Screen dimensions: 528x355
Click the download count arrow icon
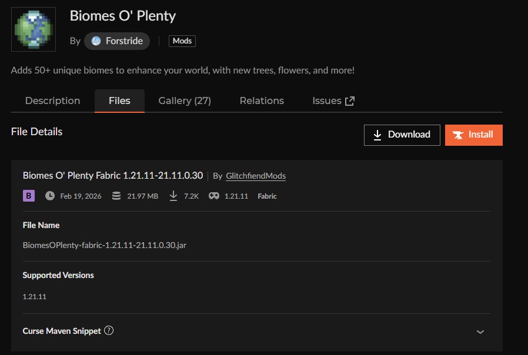pyautogui.click(x=173, y=196)
